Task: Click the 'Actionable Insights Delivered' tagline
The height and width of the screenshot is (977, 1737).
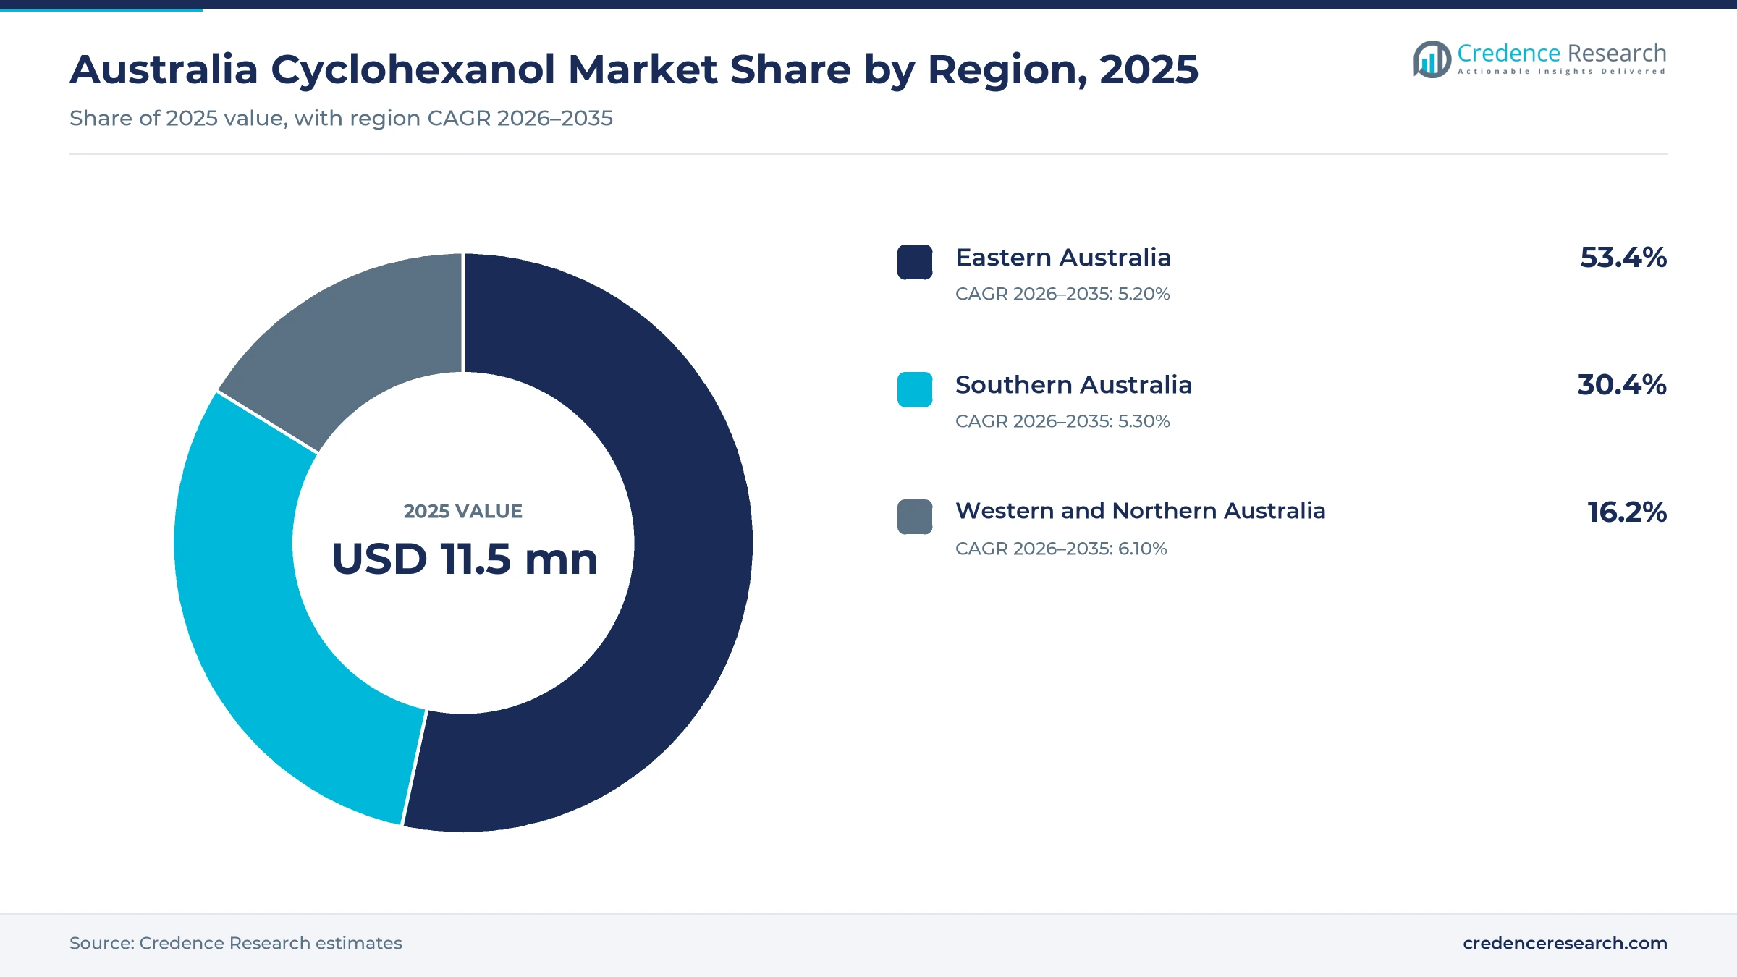Action: 1562,72
